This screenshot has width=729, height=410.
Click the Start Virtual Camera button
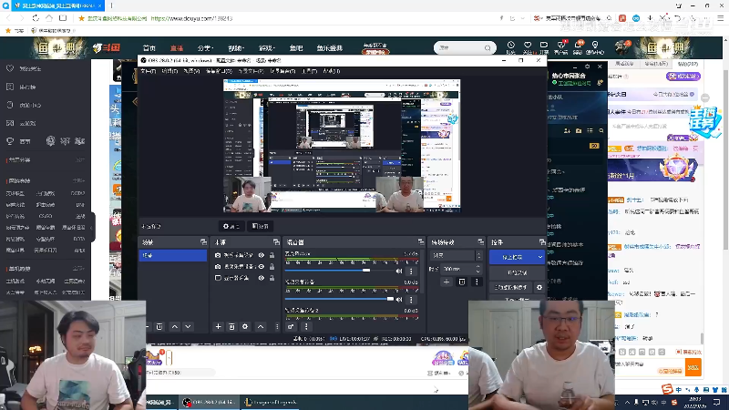(511, 287)
